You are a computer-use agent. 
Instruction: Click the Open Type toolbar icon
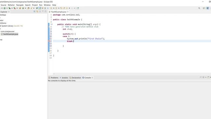tap(28, 8)
